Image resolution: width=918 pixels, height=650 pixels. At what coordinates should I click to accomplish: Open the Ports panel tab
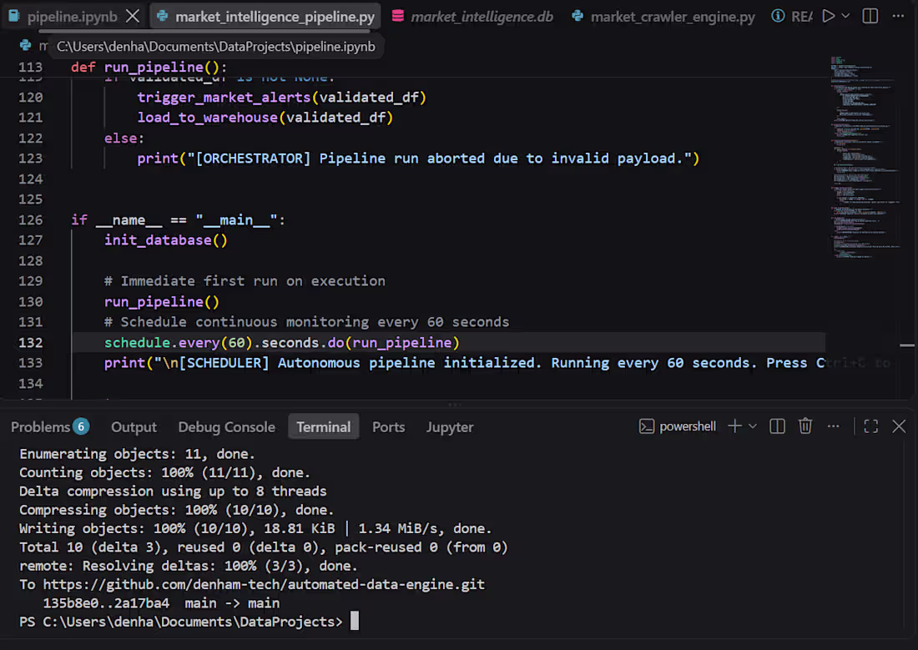[x=389, y=427]
